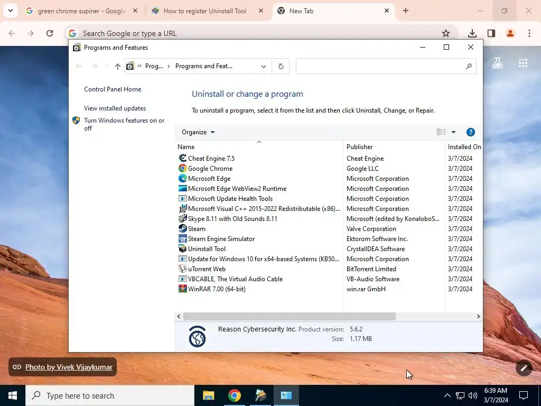
Task: Click the WinRAR 7.00 icon
Action: click(182, 289)
